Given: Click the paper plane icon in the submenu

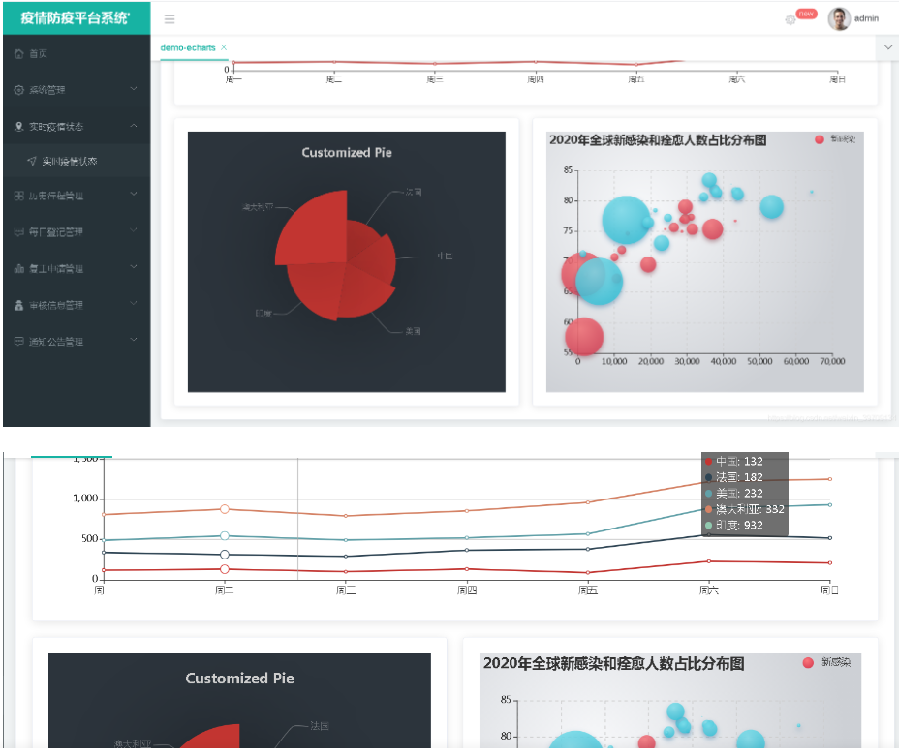Looking at the screenshot, I should (x=32, y=161).
